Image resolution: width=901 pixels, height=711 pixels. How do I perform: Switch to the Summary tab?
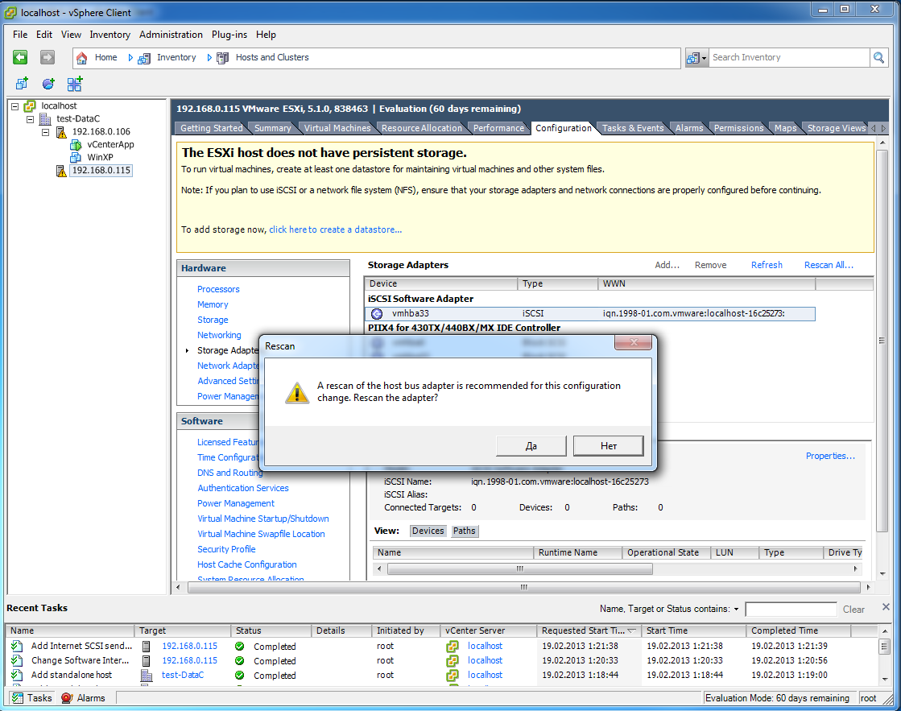tap(272, 128)
